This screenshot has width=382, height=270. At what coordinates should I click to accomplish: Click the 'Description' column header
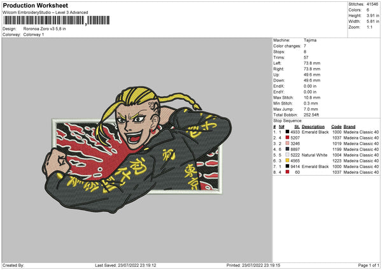point(313,127)
